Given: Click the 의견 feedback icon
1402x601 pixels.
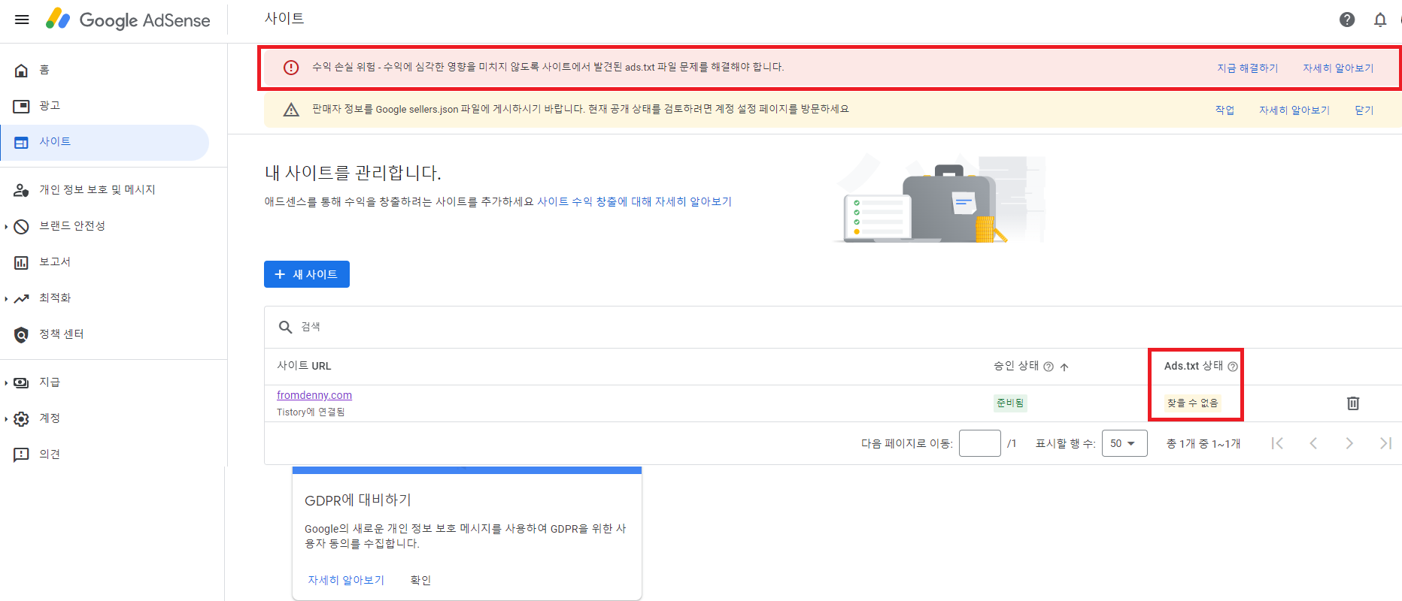Looking at the screenshot, I should click(22, 455).
